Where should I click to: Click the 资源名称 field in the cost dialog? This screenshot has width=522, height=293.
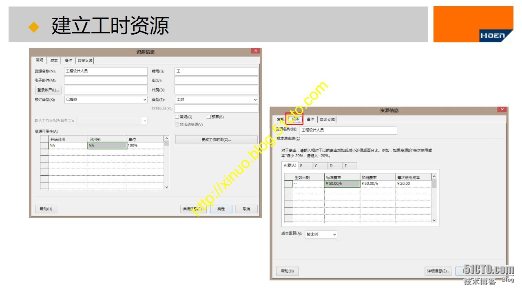click(348, 130)
